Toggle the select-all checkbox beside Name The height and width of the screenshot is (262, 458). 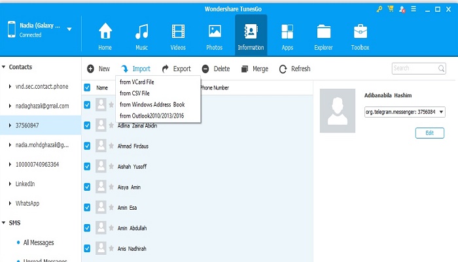(x=88, y=88)
